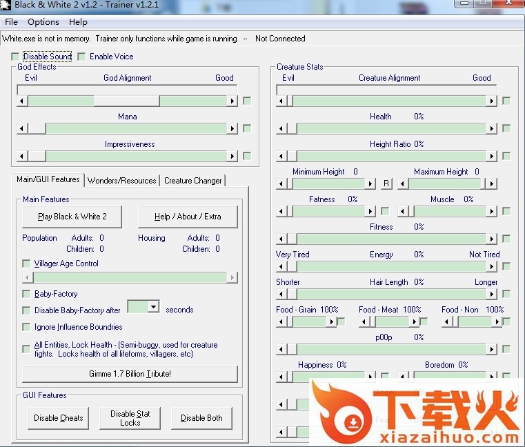
Task: Click Mana slider right arrow
Action: tap(232, 128)
